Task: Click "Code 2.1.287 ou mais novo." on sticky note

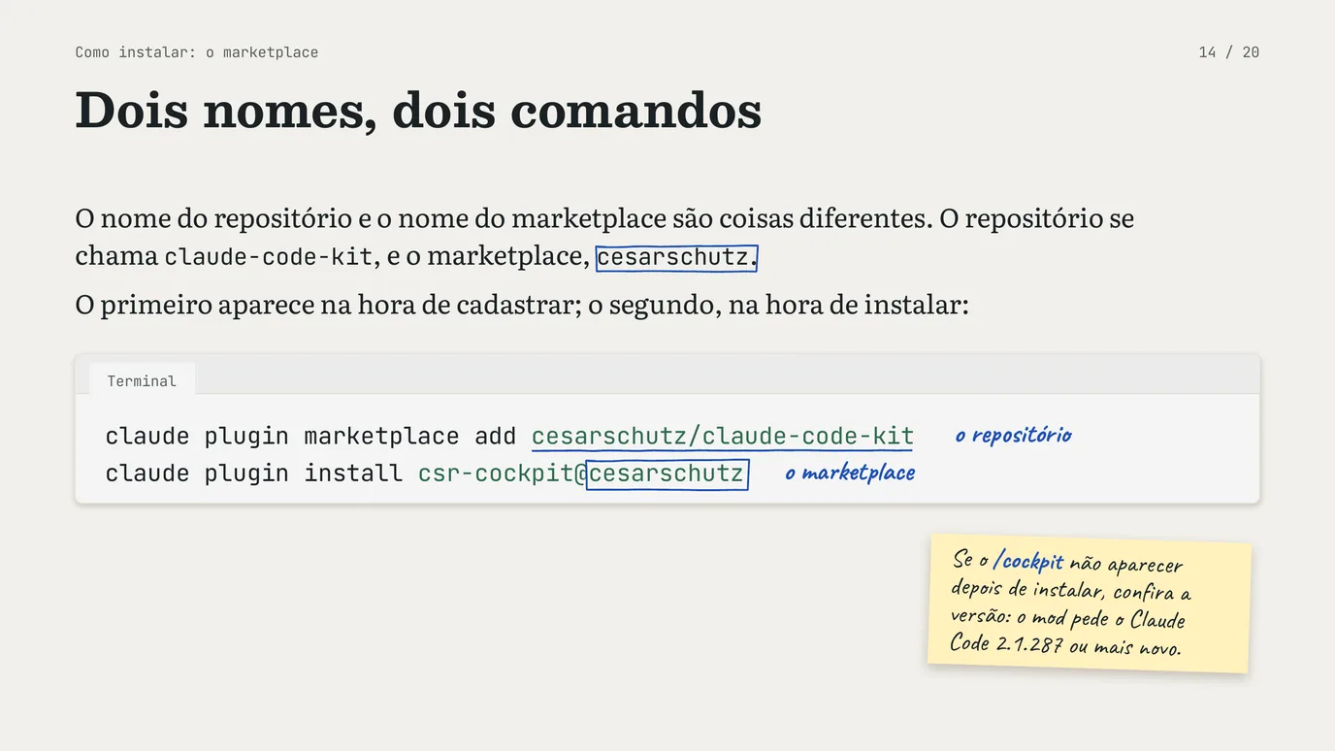Action: pos(1065,644)
